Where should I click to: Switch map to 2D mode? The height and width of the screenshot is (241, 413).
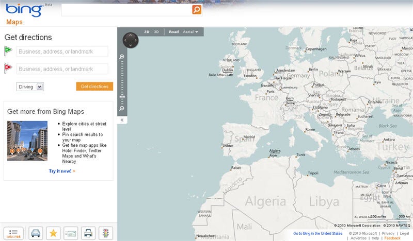click(147, 32)
